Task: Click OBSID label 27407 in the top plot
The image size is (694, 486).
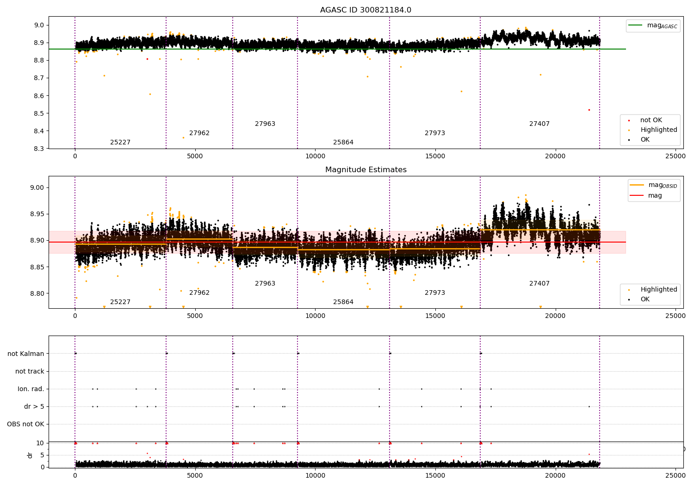Action: click(539, 124)
